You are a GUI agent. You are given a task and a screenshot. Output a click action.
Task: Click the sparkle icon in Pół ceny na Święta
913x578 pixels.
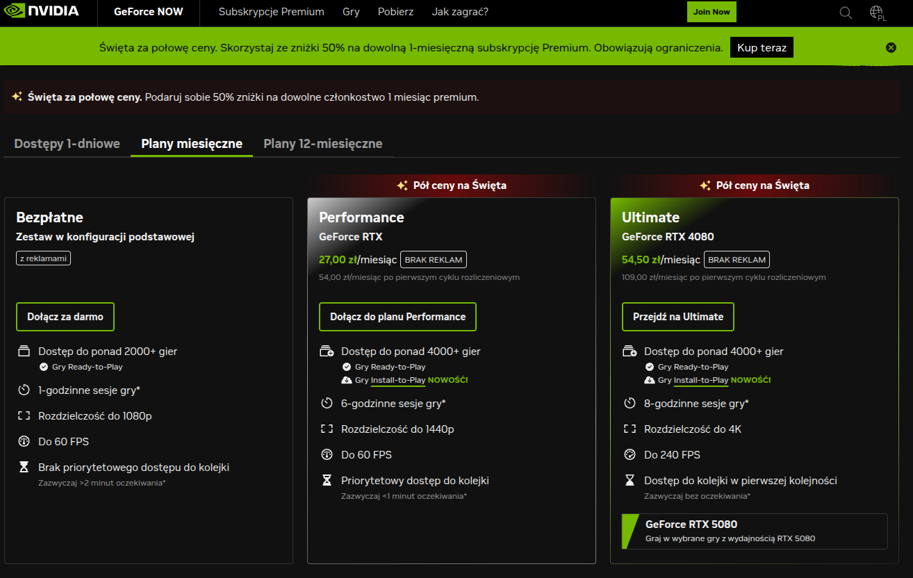tap(402, 185)
